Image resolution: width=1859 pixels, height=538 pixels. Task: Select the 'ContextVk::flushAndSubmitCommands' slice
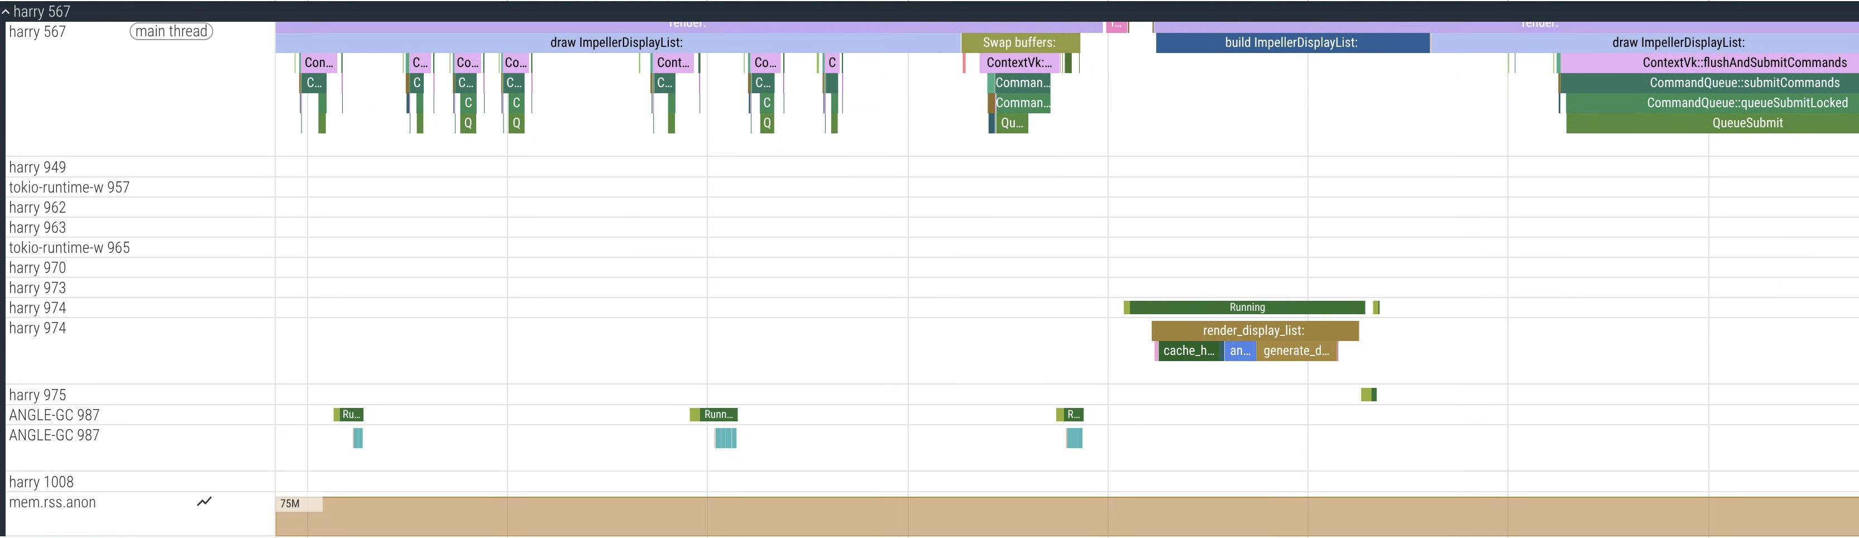point(1709,63)
